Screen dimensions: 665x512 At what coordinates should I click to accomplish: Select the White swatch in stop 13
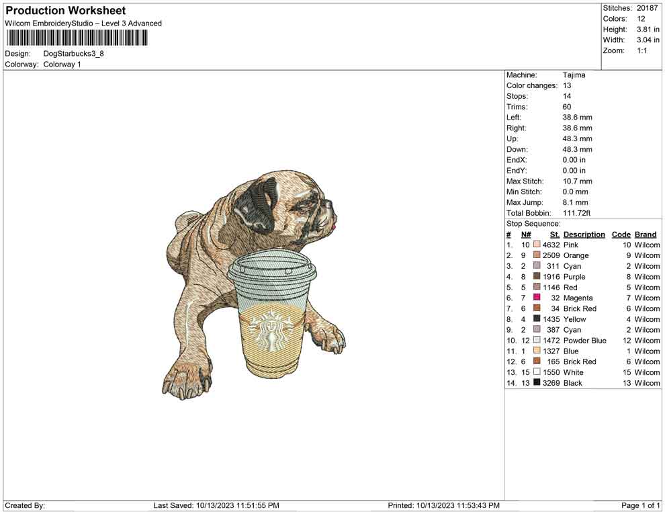537,372
